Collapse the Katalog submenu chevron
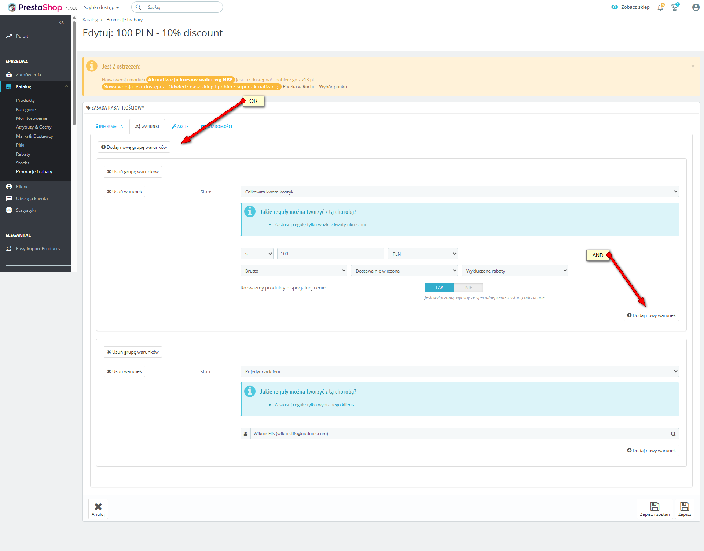The width and height of the screenshot is (704, 551). [x=66, y=86]
